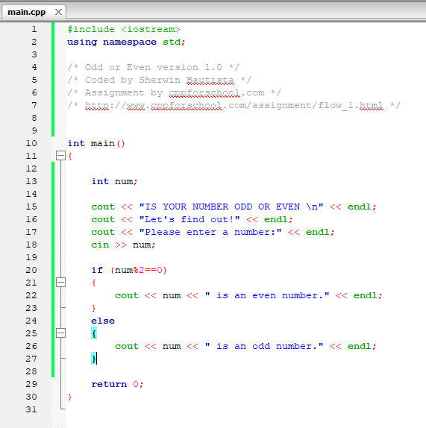Click line number 29 in the margin
The height and width of the screenshot is (428, 426).
pos(31,384)
